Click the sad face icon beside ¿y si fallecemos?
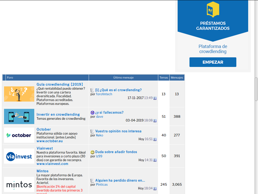Image resolution: width=258 pixels, height=194 pixels. (92, 113)
